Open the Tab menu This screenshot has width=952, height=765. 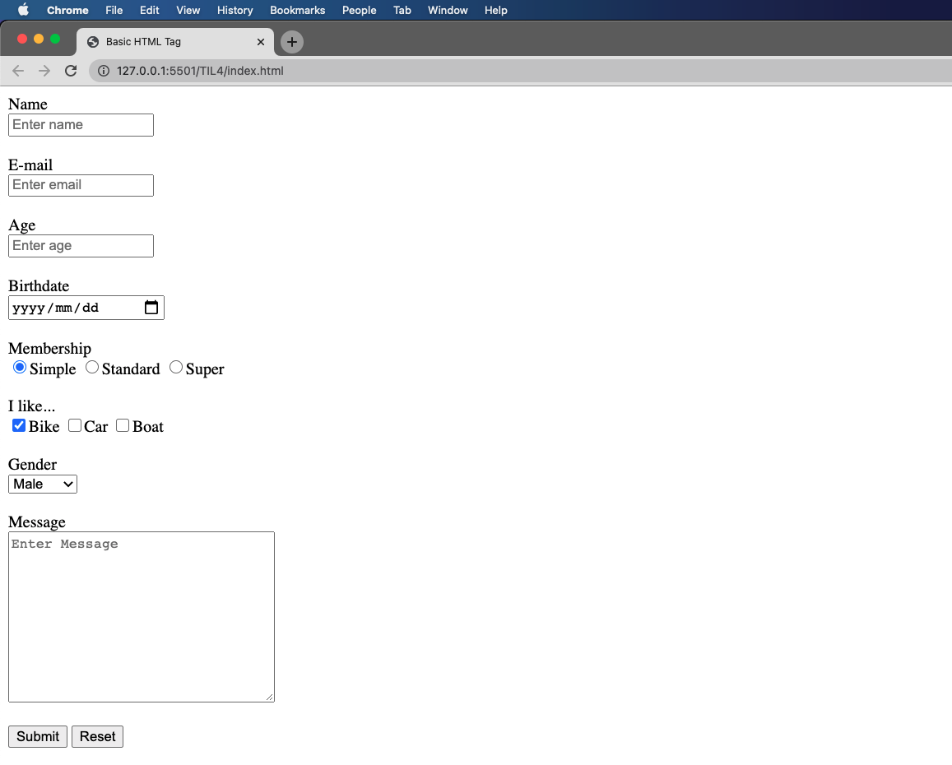pos(402,11)
